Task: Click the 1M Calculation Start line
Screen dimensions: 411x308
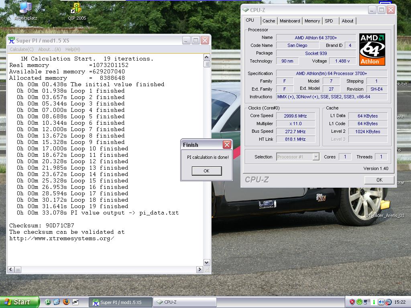Action: coord(87,59)
